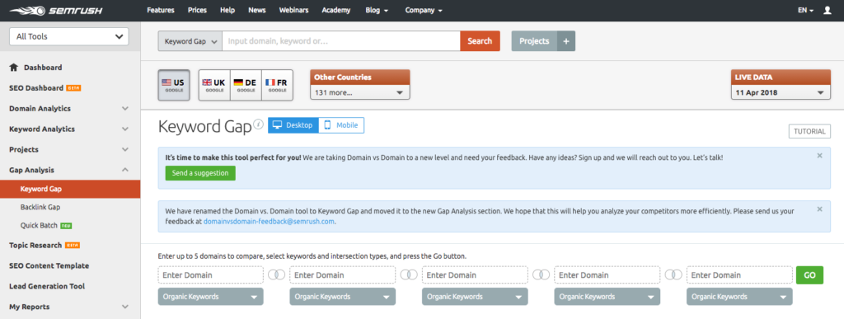Click the Keyword Gap info icon

tap(258, 124)
